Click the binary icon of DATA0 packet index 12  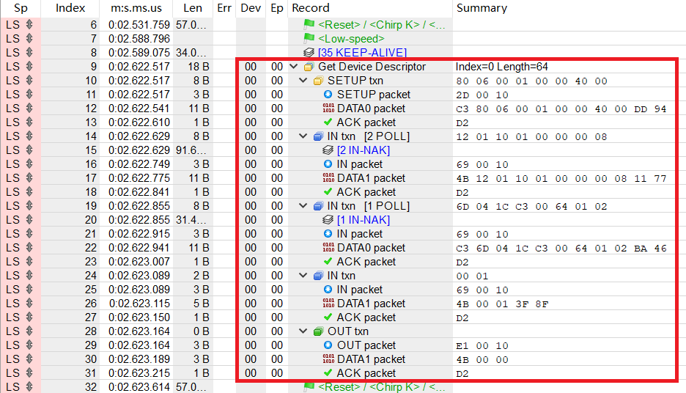point(328,108)
